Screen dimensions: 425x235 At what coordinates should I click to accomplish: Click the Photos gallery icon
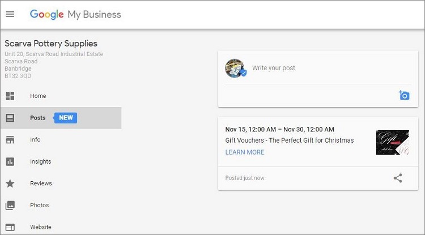point(10,205)
